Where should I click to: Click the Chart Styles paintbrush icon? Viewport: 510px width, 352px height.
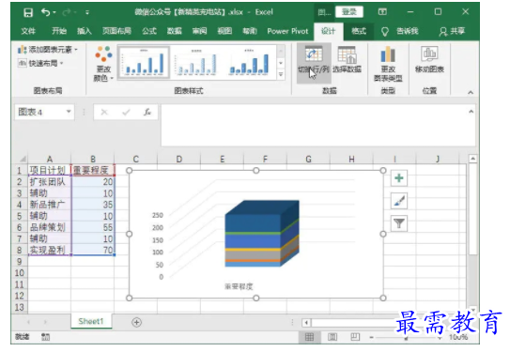[x=399, y=201]
